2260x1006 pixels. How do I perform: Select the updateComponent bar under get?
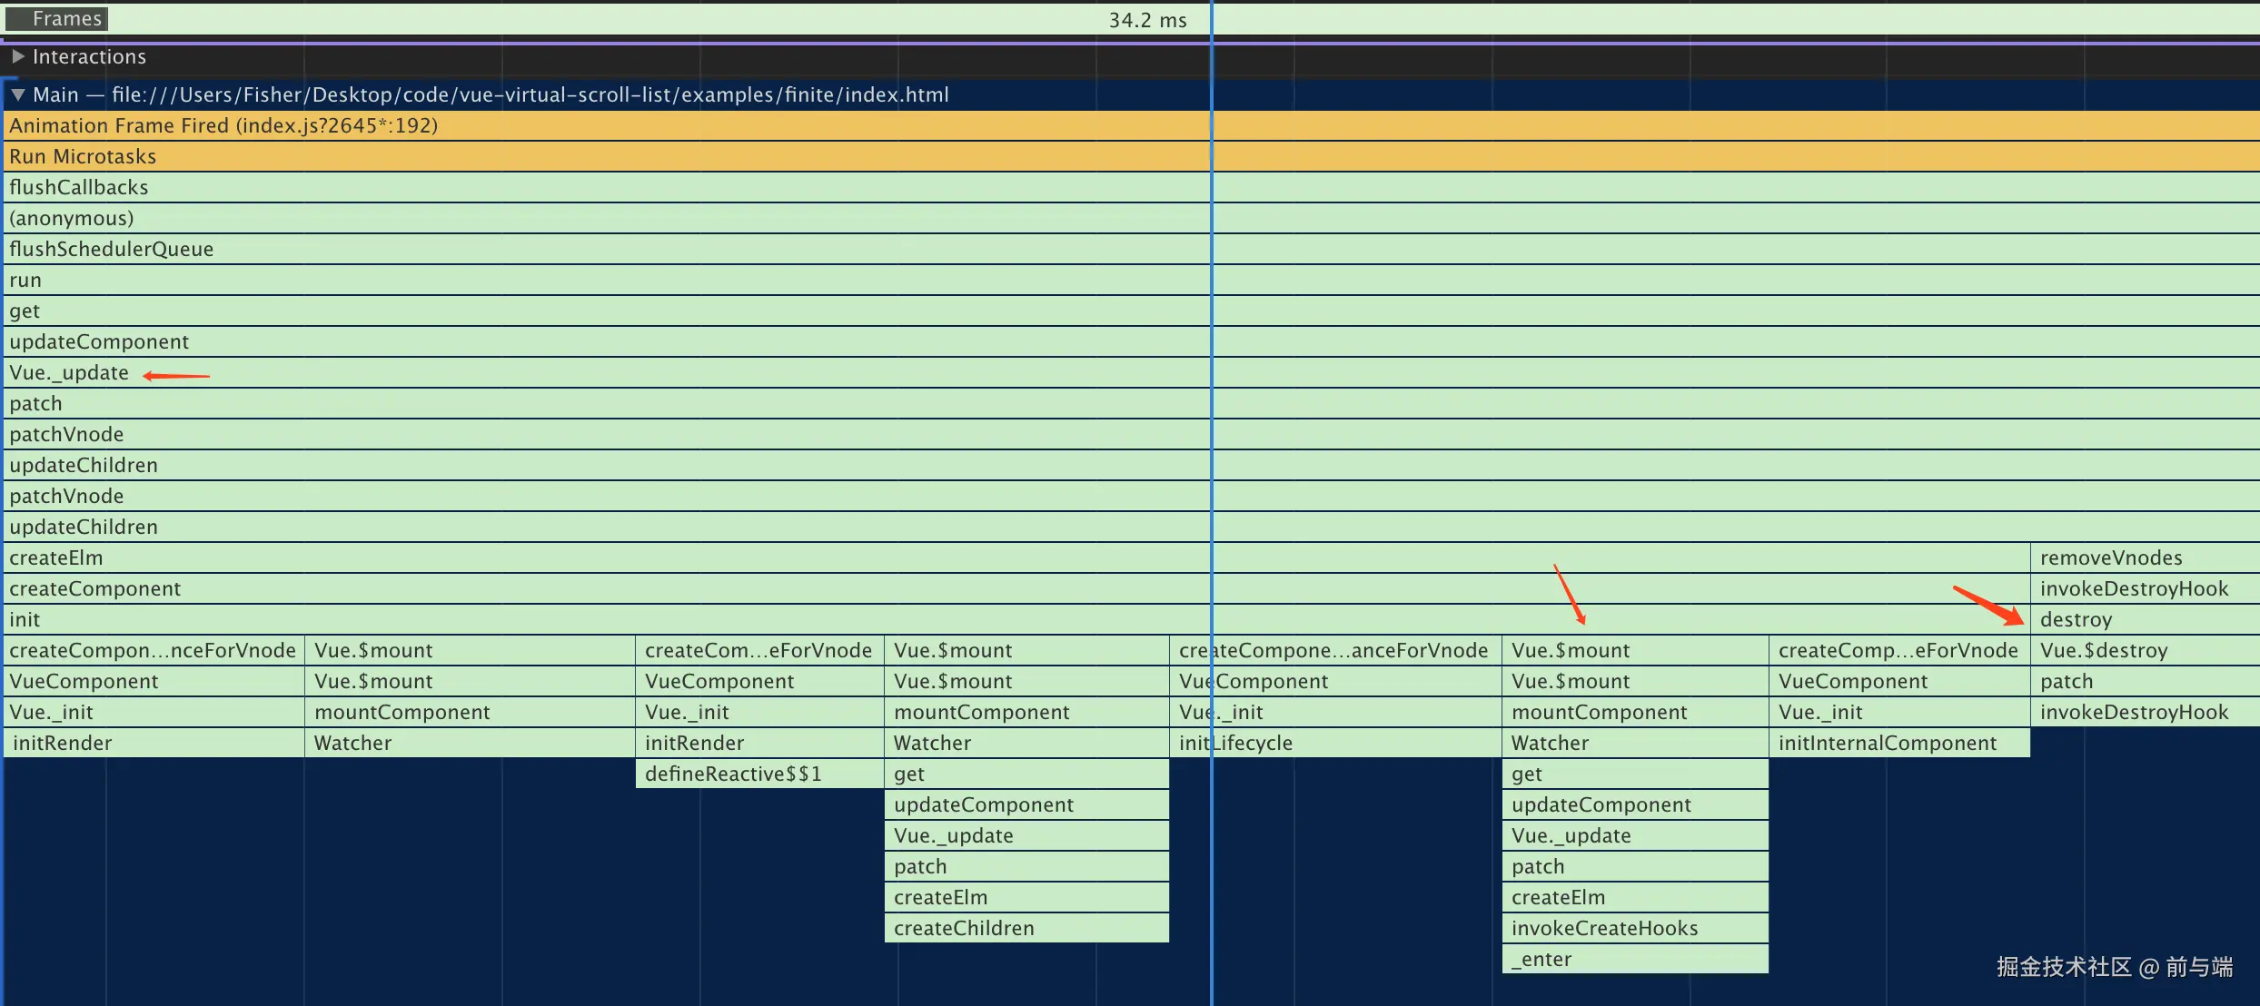tap(99, 341)
